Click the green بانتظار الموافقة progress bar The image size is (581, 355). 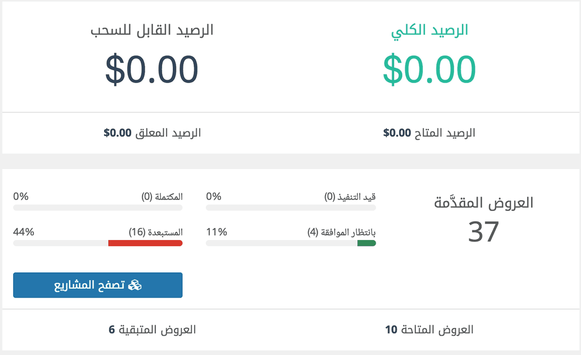(367, 243)
